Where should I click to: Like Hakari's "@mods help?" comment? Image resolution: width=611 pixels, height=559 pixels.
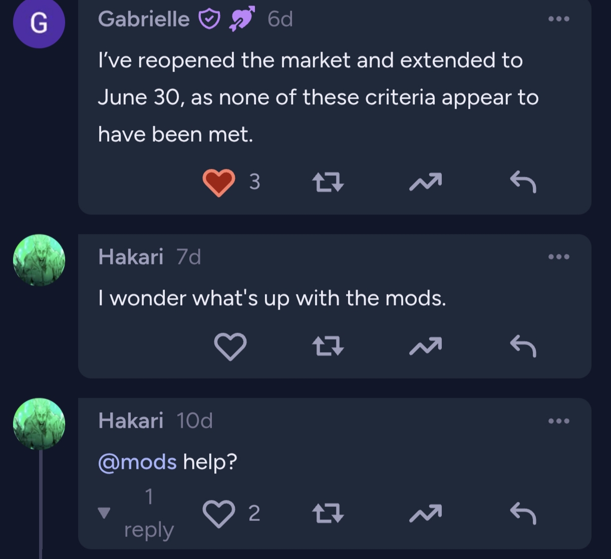point(219,514)
